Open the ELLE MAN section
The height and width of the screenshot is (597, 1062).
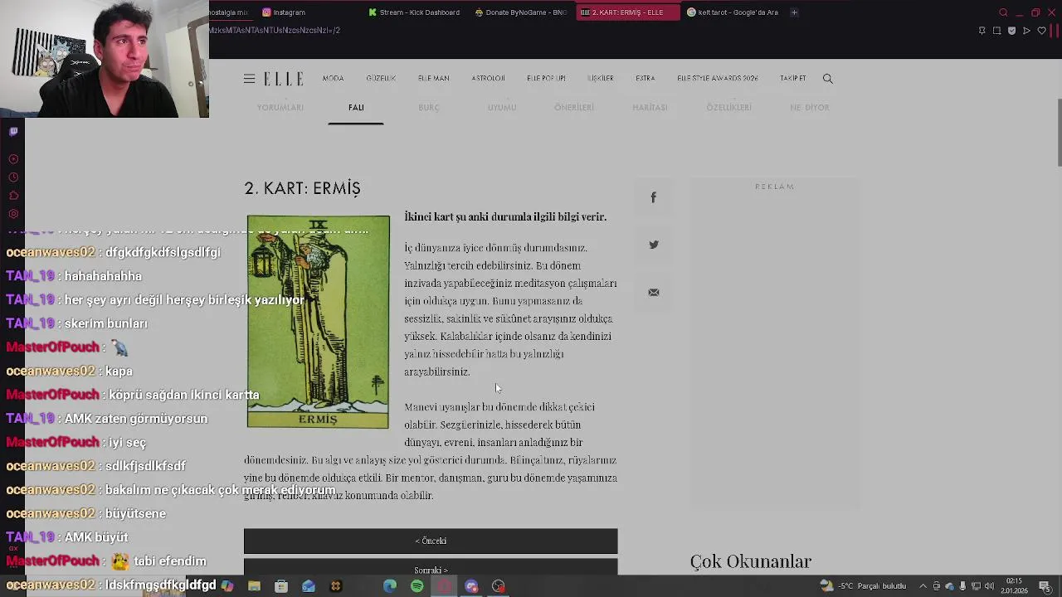click(433, 79)
